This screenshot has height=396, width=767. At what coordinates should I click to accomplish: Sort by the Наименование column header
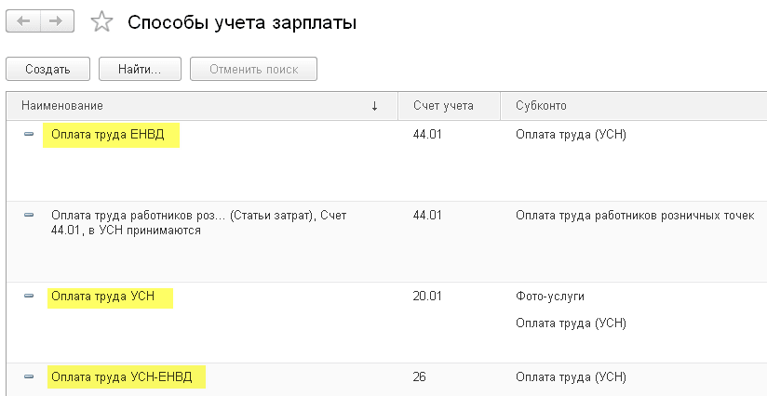62,106
